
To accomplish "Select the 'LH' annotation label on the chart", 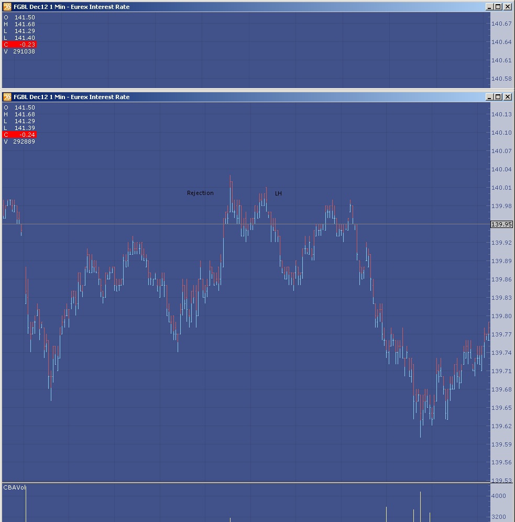I will pyautogui.click(x=279, y=193).
